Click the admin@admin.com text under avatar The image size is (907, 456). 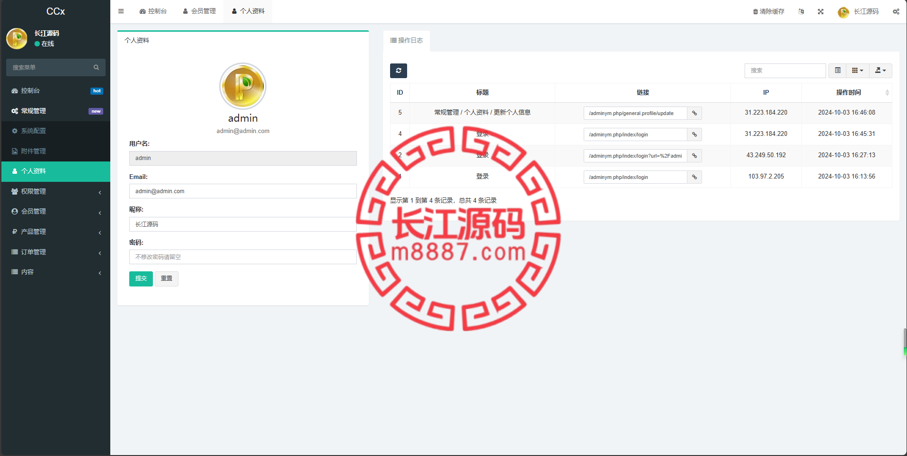pos(243,131)
